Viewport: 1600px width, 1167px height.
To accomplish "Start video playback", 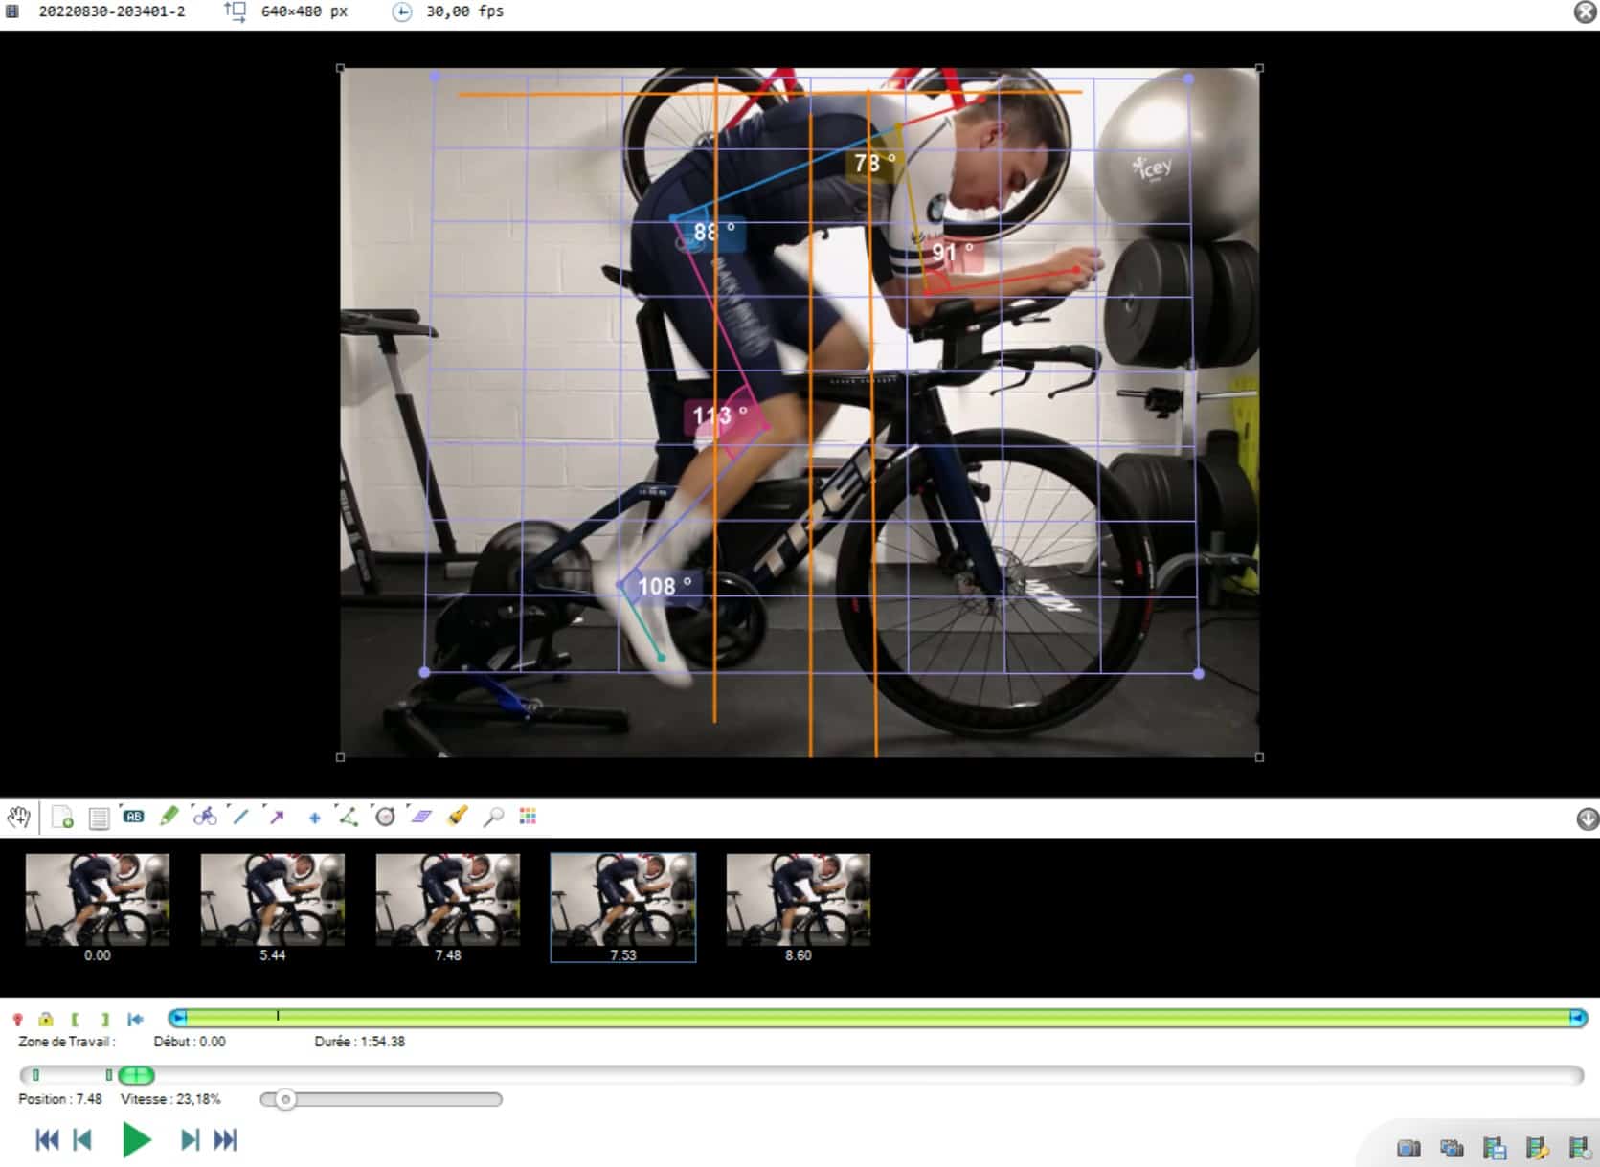I will (137, 1139).
